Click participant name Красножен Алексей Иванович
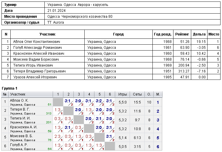222x152 pixels. (x=38, y=54)
